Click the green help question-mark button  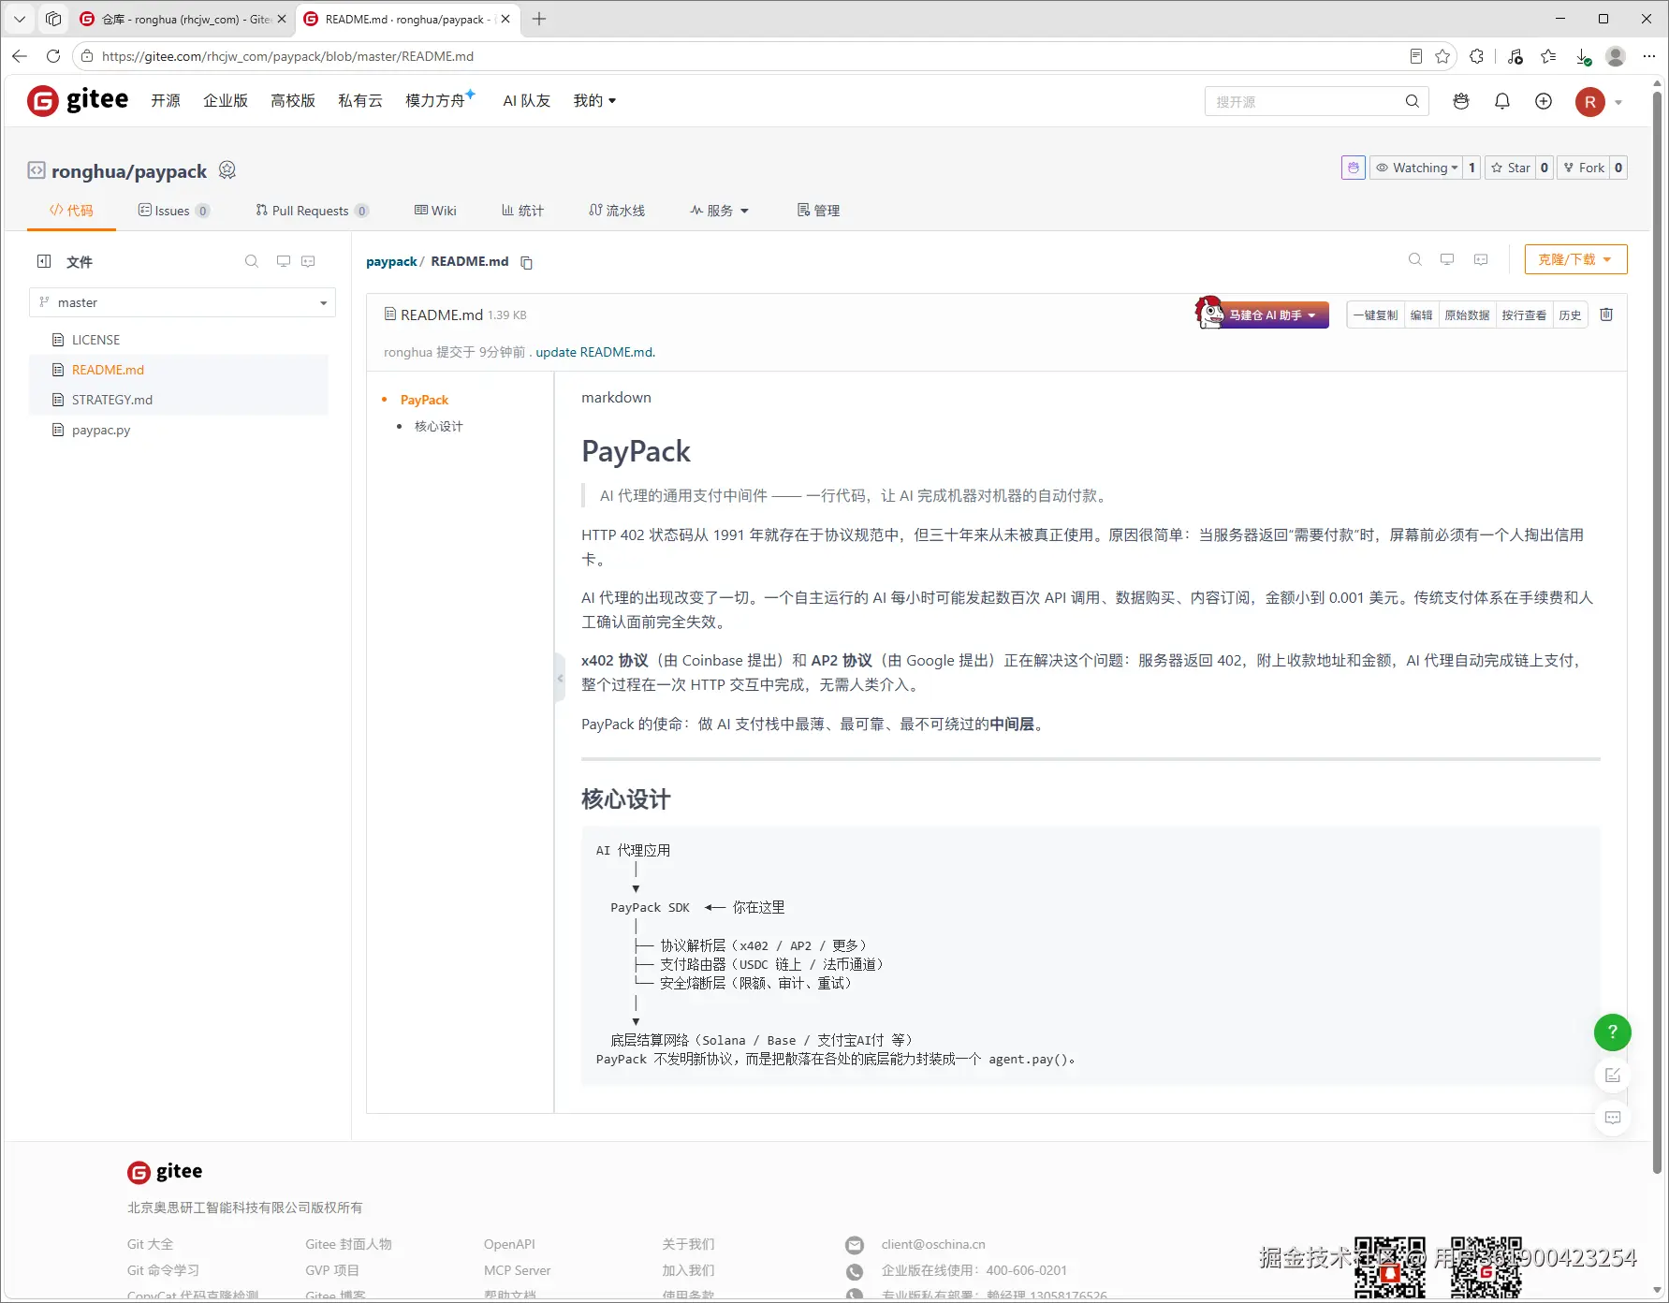click(1613, 1032)
